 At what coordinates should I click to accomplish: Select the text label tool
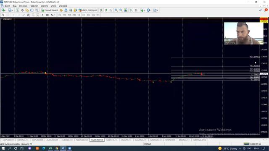(x=47, y=15)
